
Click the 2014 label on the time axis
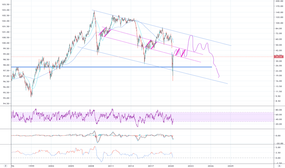tap(131, 166)
